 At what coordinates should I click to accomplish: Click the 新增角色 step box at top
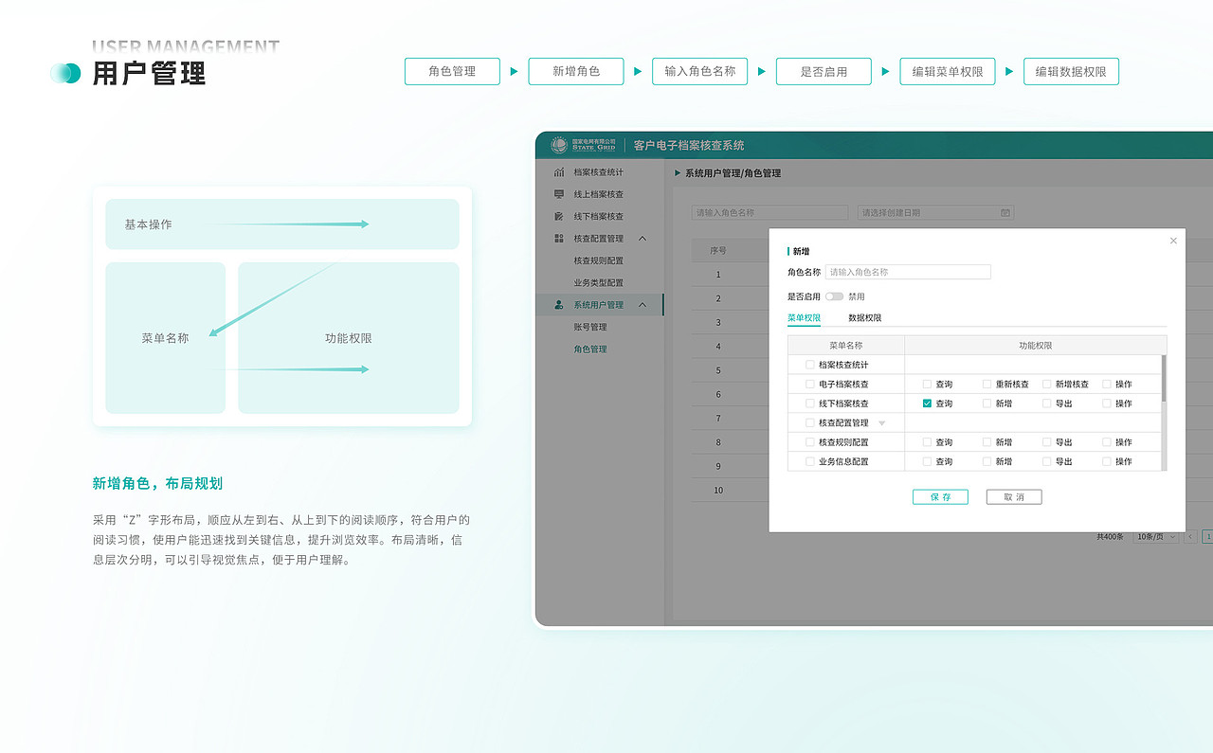[576, 71]
